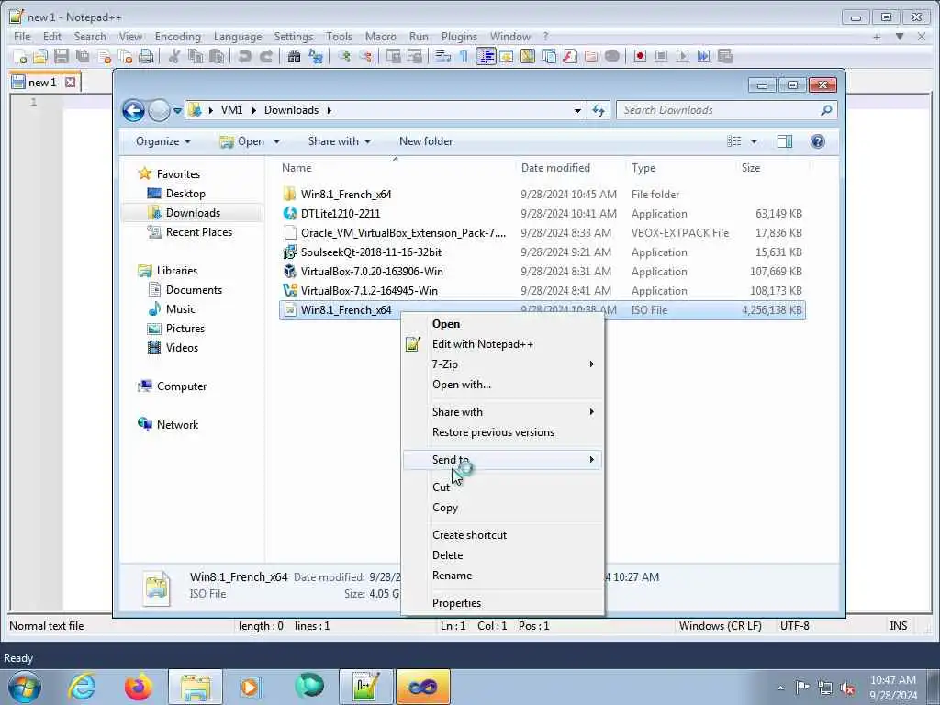Toggle Word Wrap in Notepad++ toolbar

442,56
